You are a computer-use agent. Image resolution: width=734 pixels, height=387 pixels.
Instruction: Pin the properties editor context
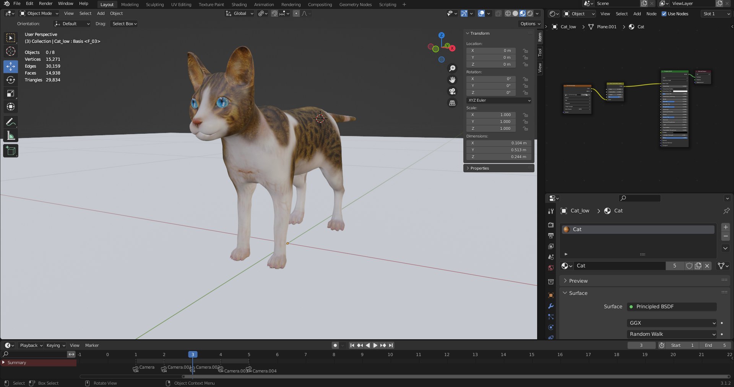(726, 211)
